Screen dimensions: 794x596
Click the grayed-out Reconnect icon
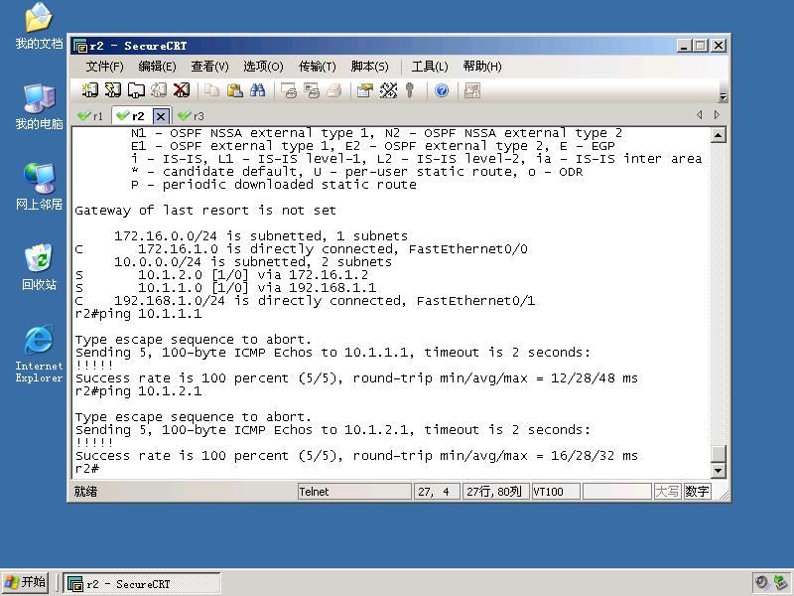point(159,90)
